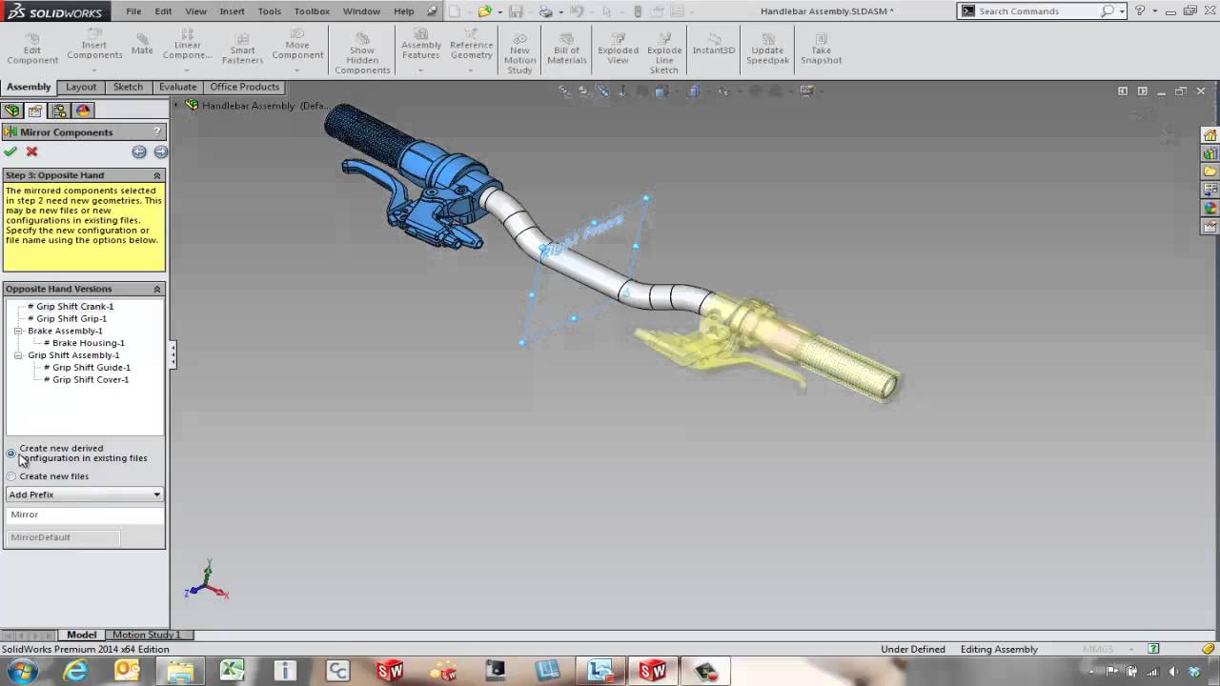Click the Take Snapshot tool
1220x686 pixels.
pos(821,49)
